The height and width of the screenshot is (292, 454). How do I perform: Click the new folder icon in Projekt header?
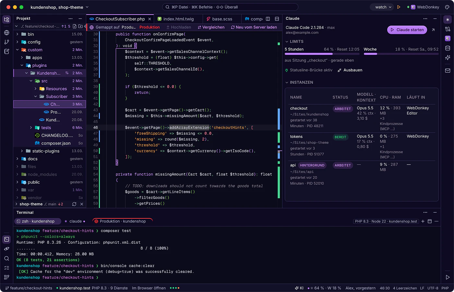tap(80, 26)
